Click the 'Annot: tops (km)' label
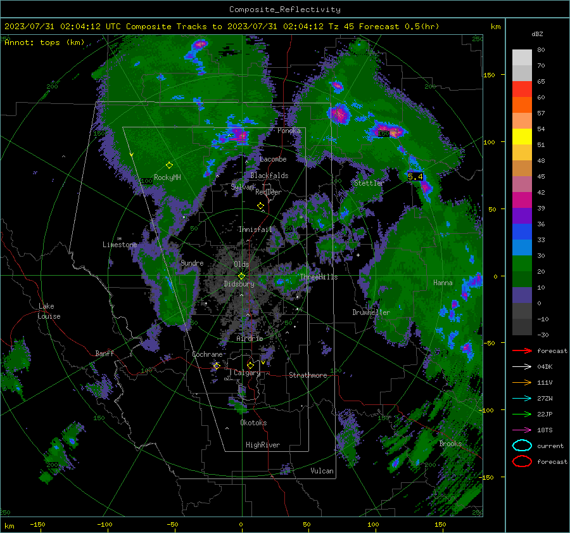The width and height of the screenshot is (570, 533). click(x=44, y=42)
